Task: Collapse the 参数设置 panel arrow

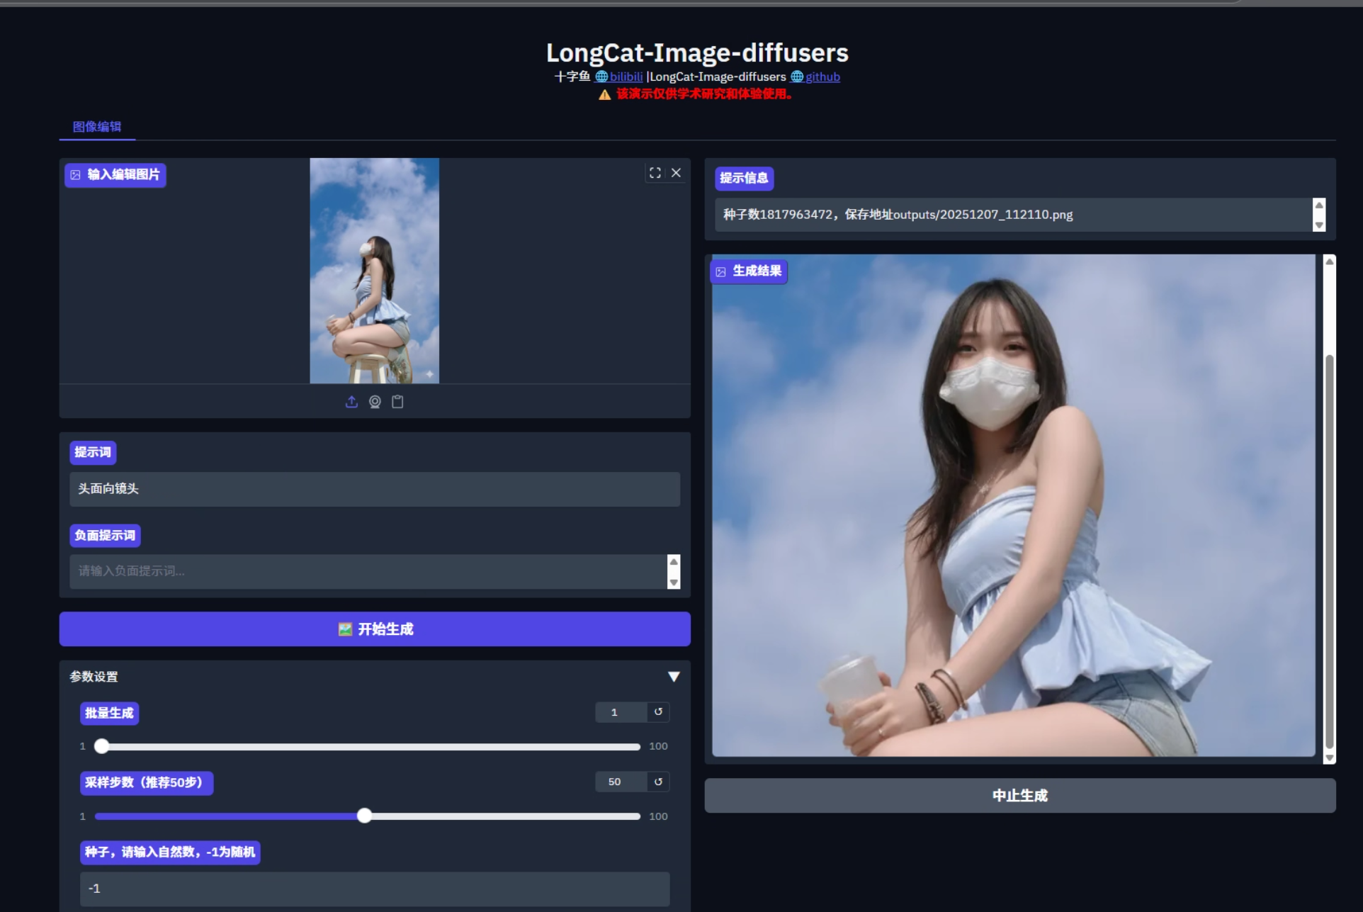Action: point(674,677)
